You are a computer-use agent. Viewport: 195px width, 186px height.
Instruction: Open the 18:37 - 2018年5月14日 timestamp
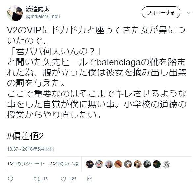point(30,149)
